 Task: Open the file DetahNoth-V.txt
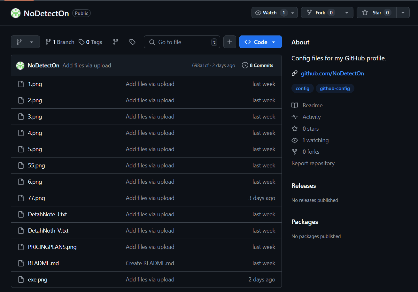[x=48, y=231]
